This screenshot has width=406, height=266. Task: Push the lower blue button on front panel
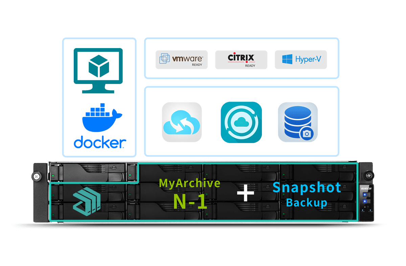366,202
